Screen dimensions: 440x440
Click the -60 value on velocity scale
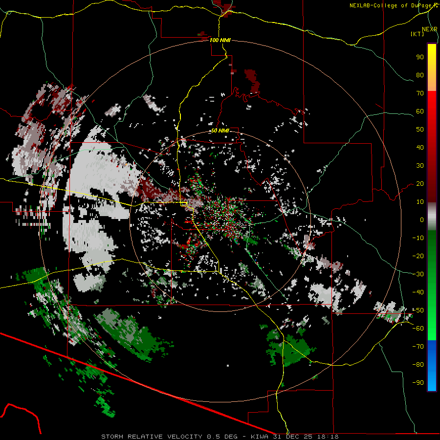(418, 329)
